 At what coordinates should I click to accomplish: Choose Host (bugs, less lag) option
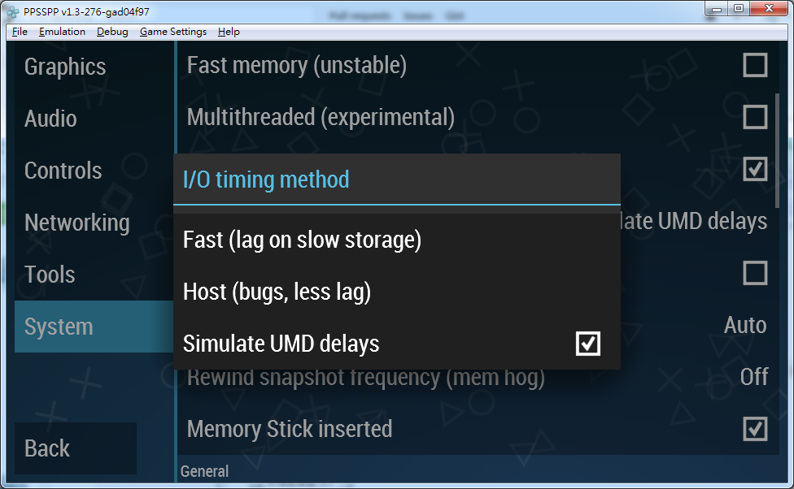point(277,292)
